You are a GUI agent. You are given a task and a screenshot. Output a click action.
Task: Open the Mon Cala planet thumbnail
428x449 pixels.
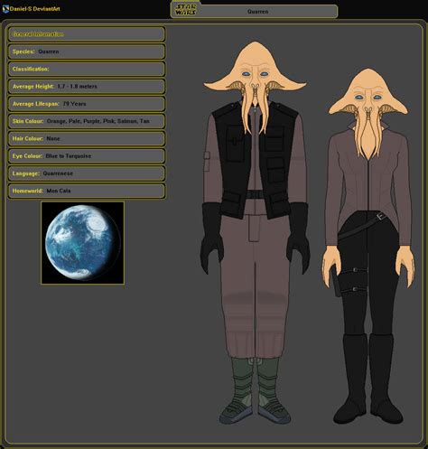83,243
